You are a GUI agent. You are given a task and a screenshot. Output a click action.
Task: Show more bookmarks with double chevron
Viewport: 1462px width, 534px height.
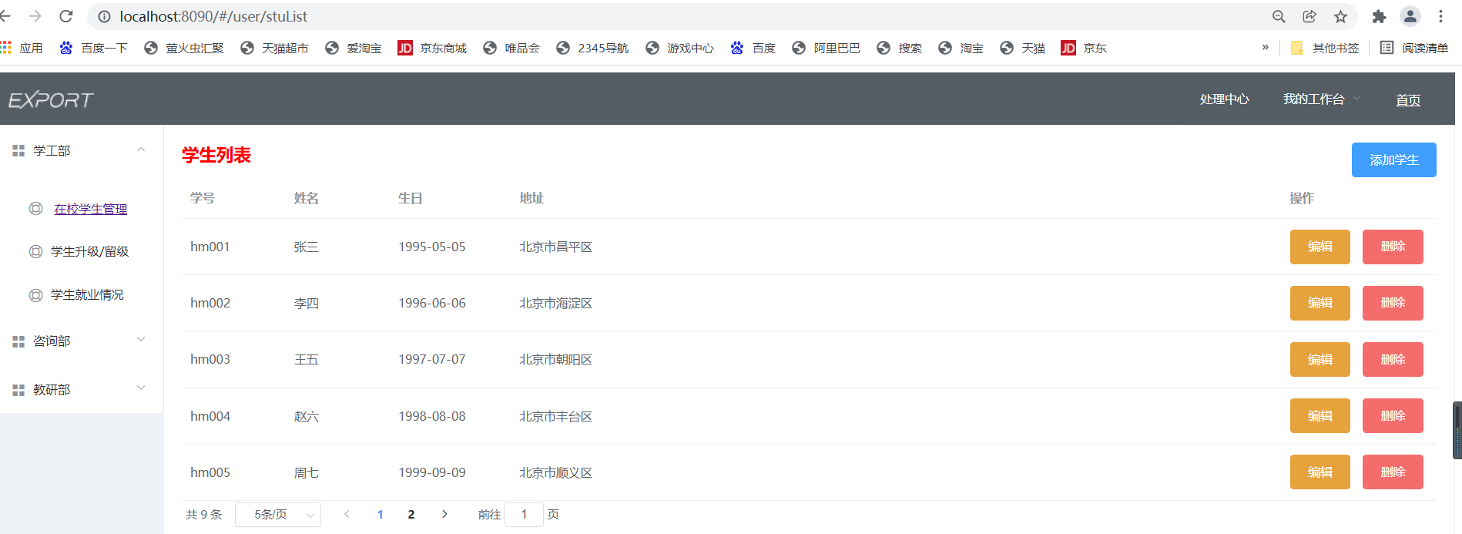[x=1265, y=47]
